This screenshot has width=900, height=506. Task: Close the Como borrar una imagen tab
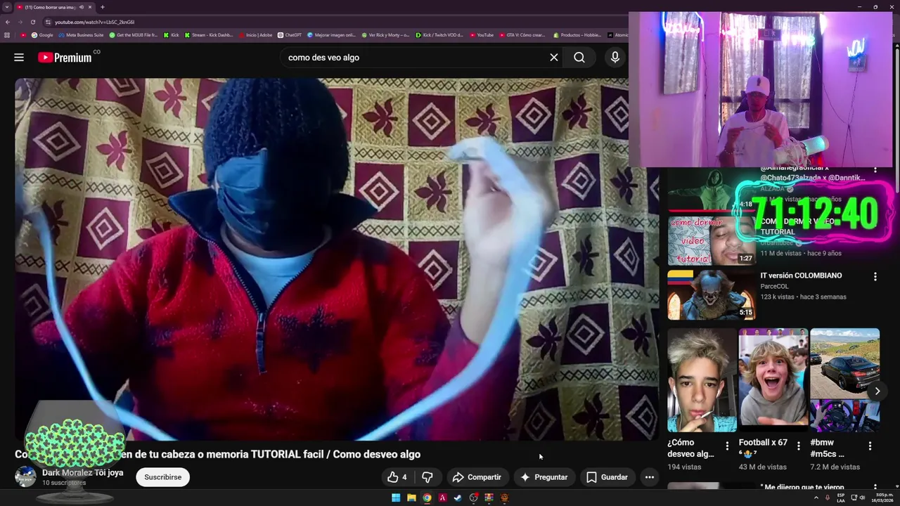pos(90,7)
